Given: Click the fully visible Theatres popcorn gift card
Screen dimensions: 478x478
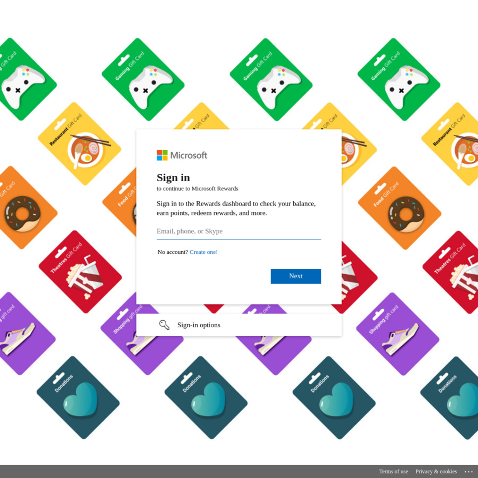Looking at the screenshot, I should click(x=80, y=272).
